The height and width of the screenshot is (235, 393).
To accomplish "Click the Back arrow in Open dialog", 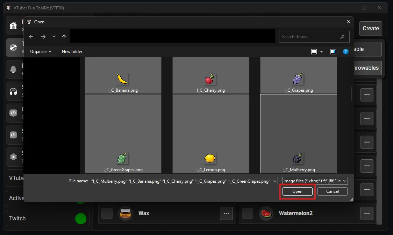I will [31, 37].
